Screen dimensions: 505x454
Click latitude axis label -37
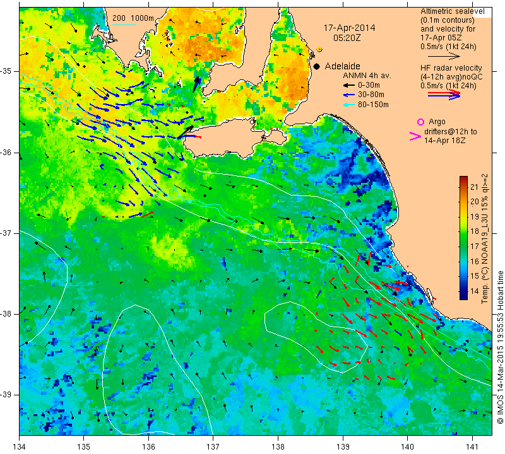6,233
